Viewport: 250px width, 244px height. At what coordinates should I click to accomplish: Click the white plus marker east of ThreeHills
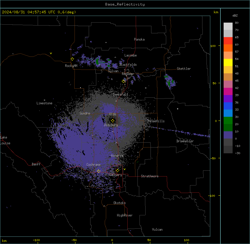(x=177, y=109)
